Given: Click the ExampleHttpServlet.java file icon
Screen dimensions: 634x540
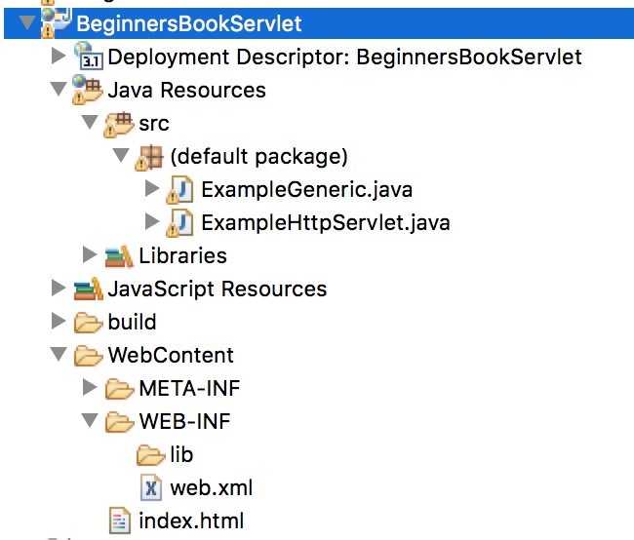Looking at the screenshot, I should (179, 222).
